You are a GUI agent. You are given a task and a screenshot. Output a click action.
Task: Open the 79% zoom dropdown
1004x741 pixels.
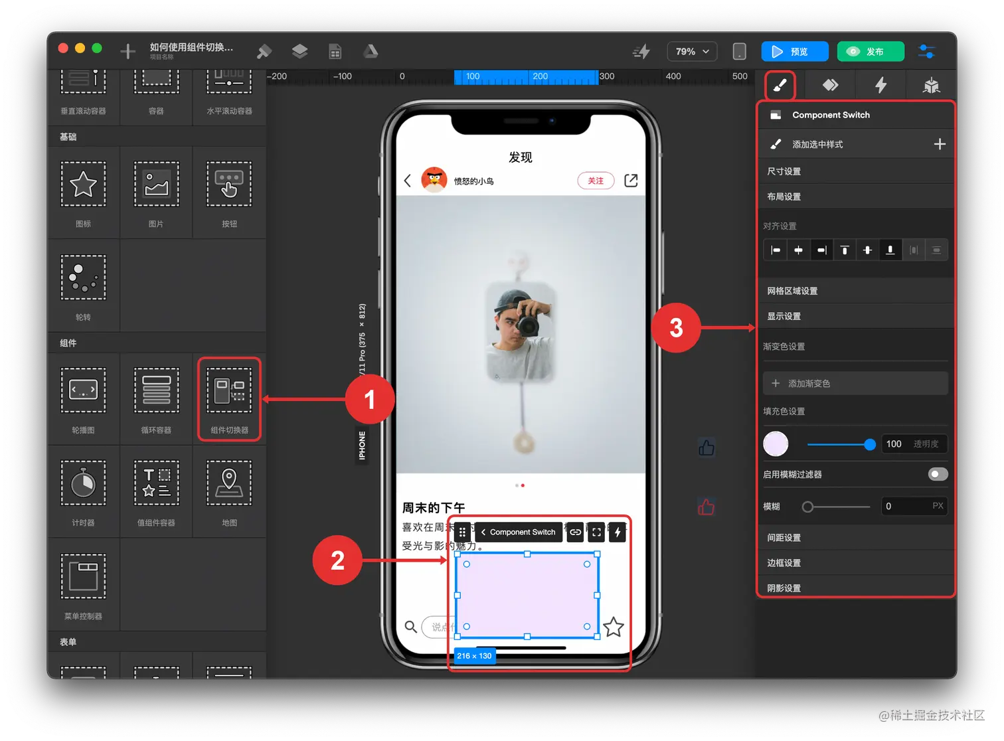point(692,51)
